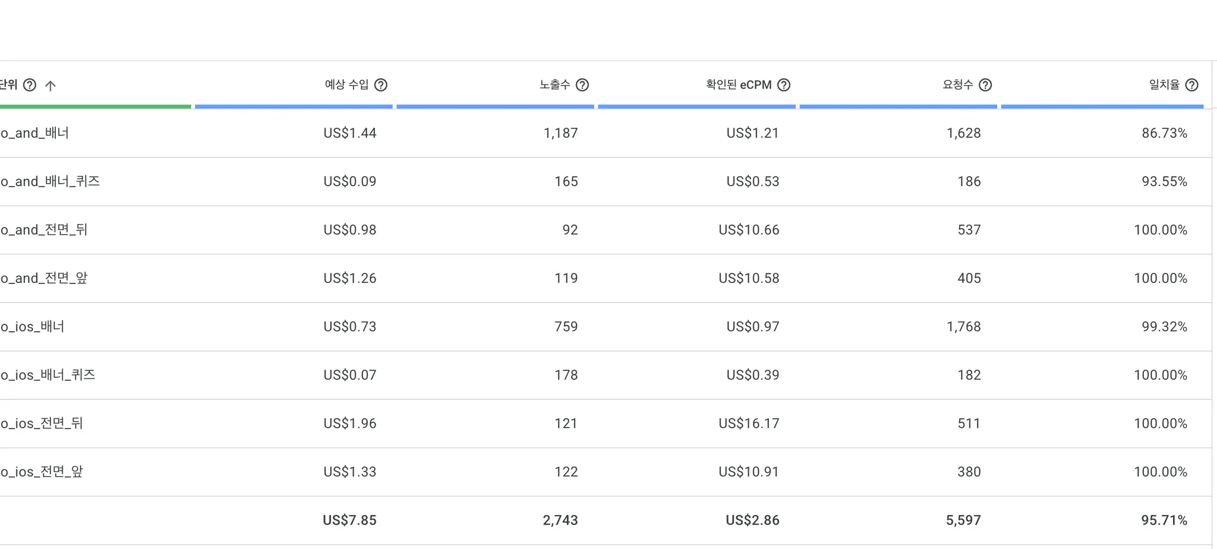1217x549 pixels.
Task: Sort table by 요청수 column
Action: pyautogui.click(x=957, y=85)
